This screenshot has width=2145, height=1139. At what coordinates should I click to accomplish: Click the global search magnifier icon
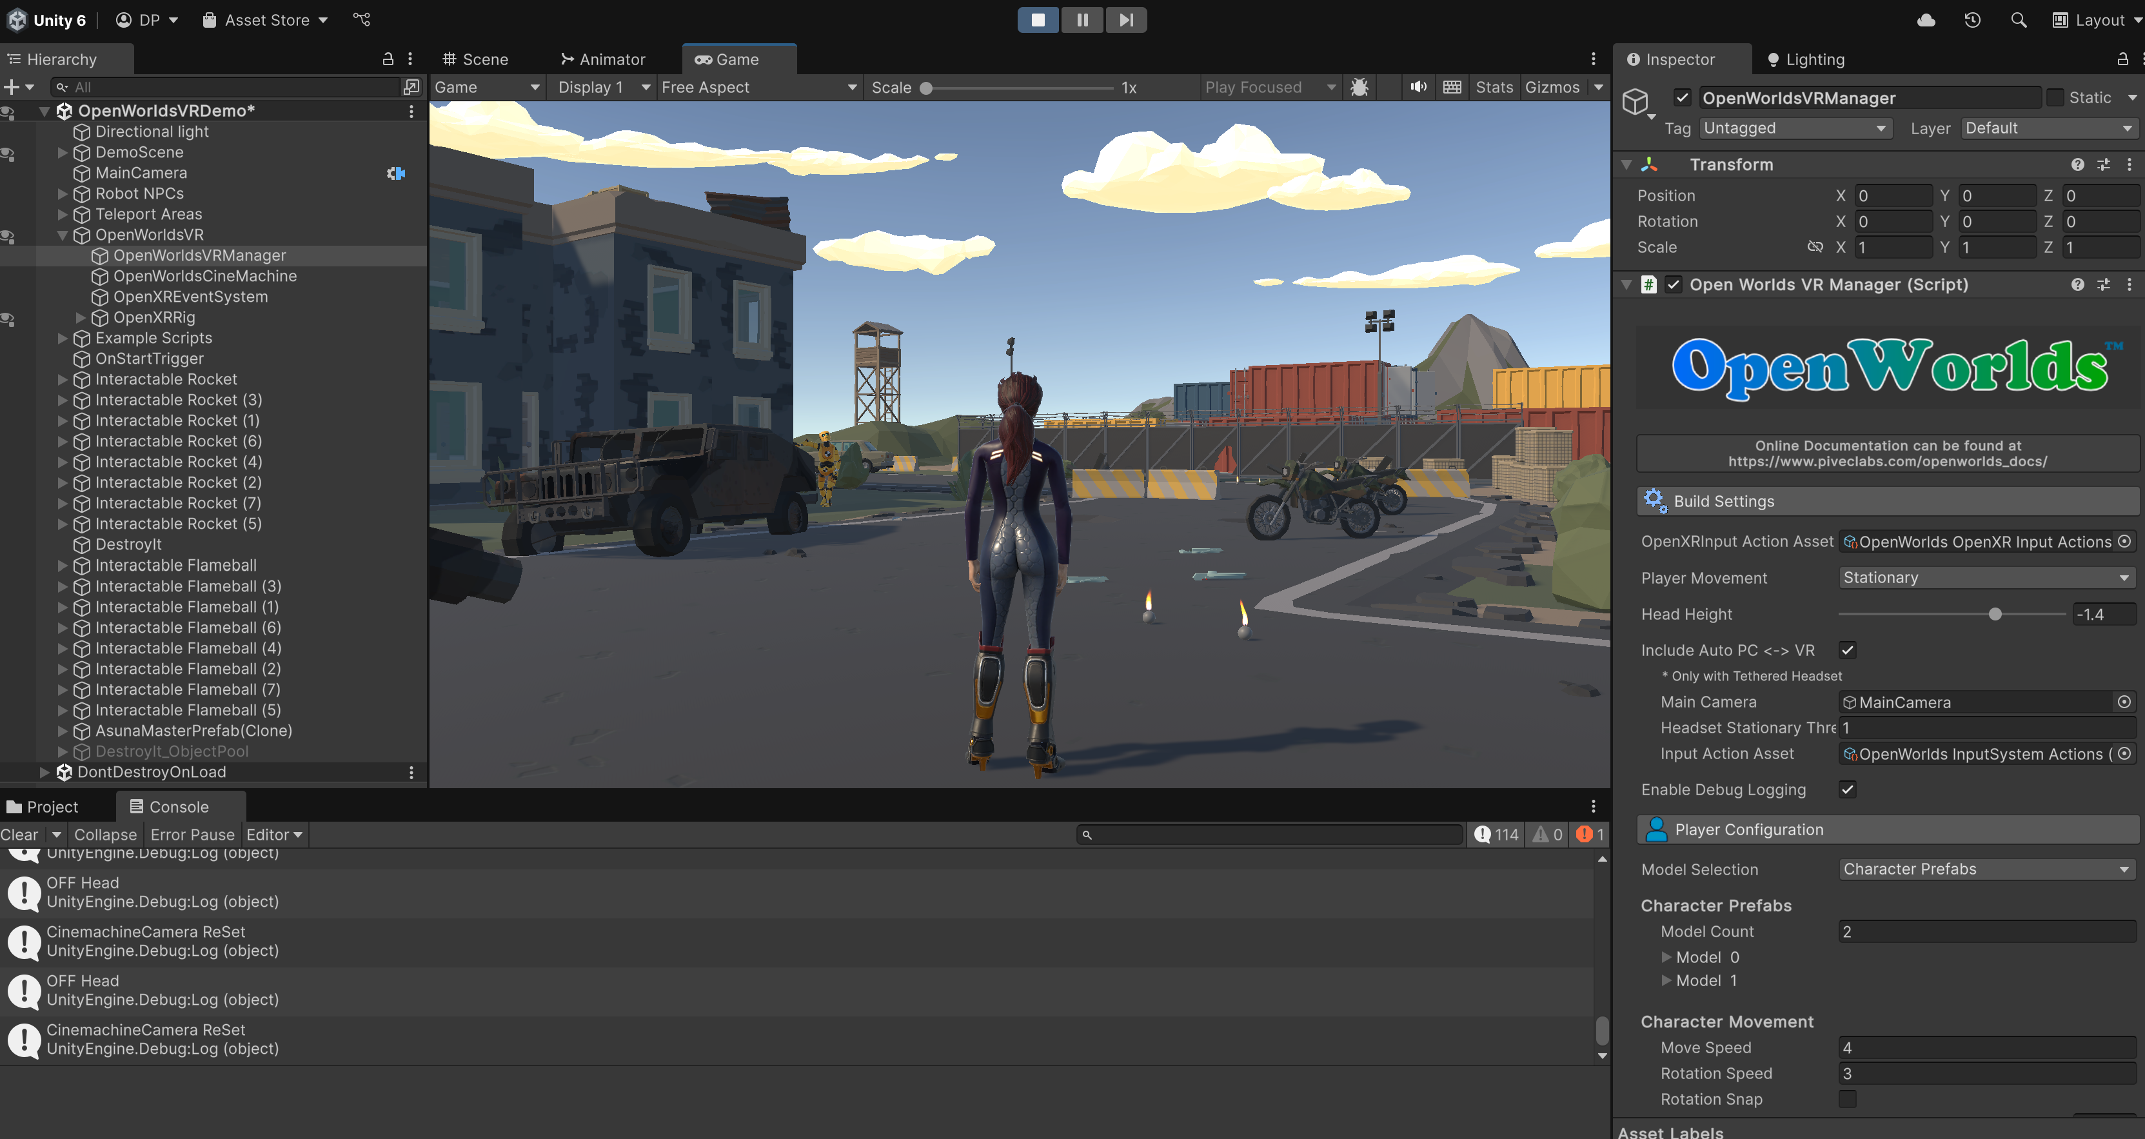[2017, 20]
